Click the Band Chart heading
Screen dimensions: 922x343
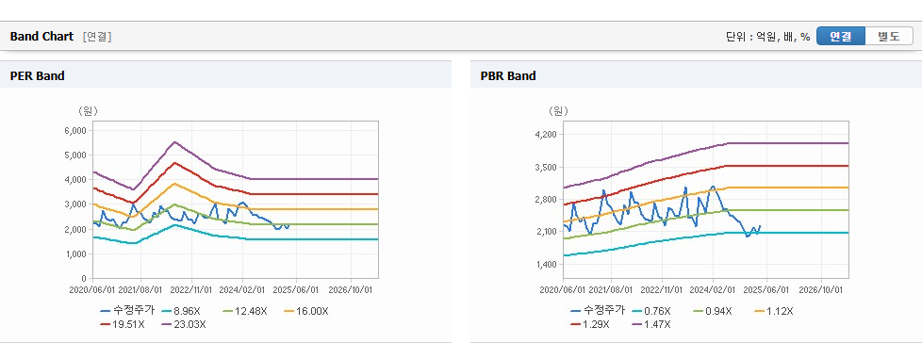tap(41, 37)
